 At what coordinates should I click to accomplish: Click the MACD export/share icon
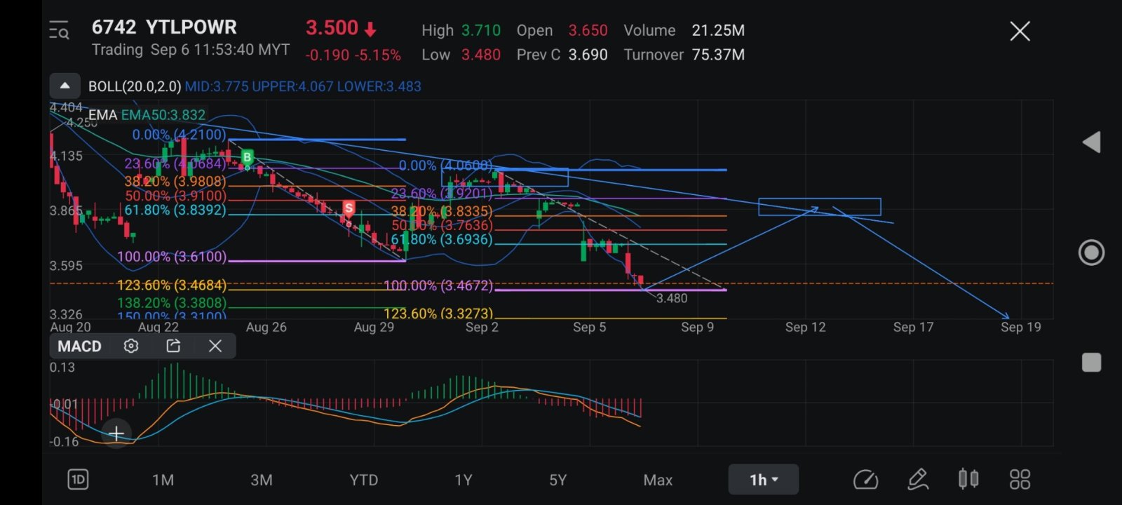(173, 346)
